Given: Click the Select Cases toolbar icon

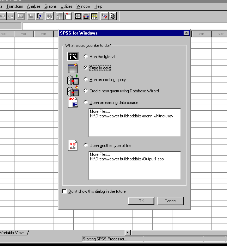Looking at the screenshot, I should pos(94,16).
